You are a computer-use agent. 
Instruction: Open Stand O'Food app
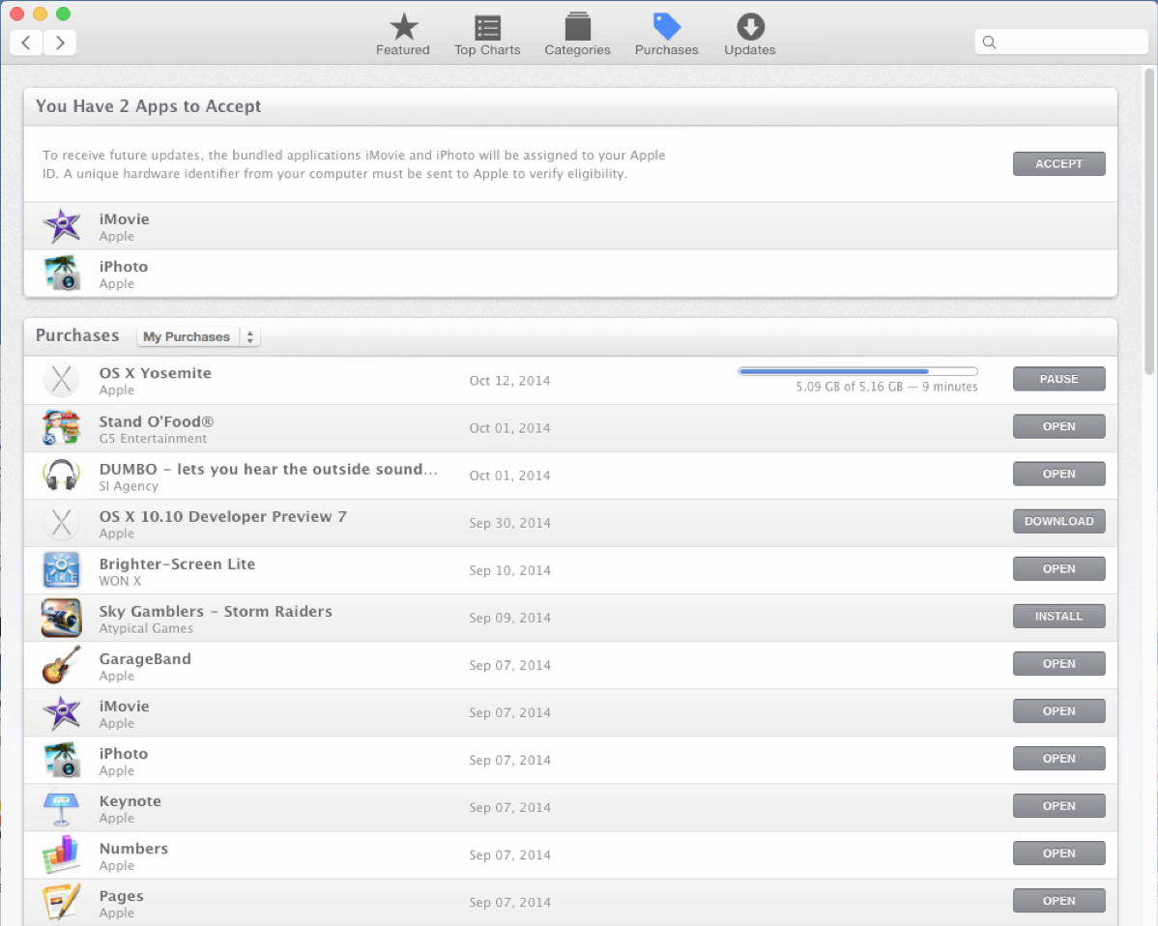pyautogui.click(x=1058, y=426)
